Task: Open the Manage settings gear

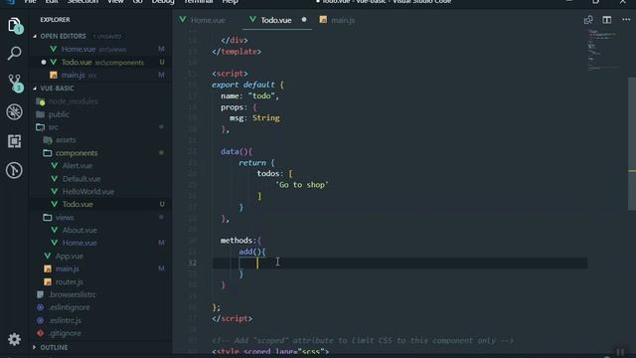Action: [x=14, y=339]
